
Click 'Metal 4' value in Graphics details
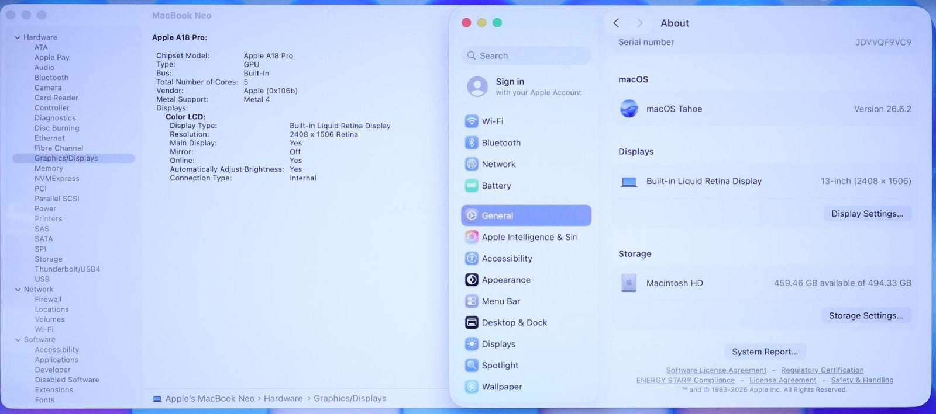click(x=257, y=99)
